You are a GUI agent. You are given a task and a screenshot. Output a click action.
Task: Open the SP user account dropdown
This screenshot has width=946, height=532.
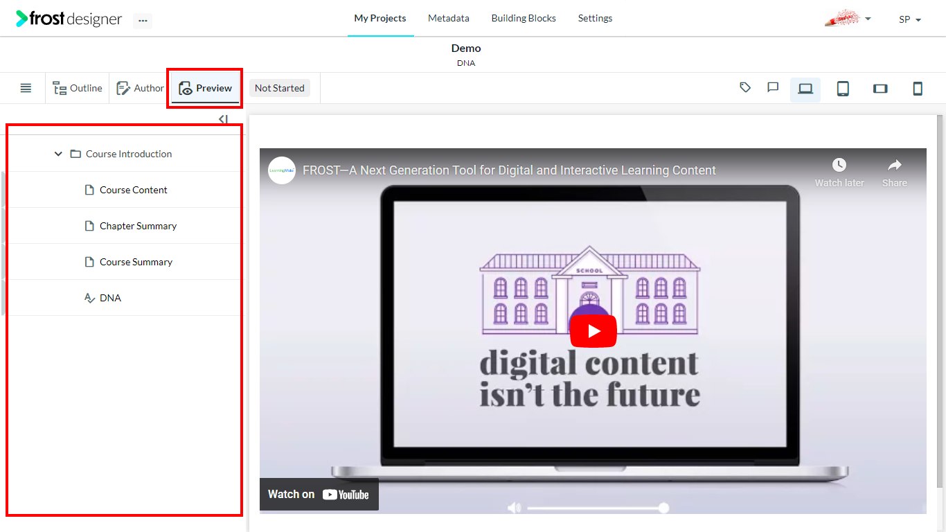(910, 19)
